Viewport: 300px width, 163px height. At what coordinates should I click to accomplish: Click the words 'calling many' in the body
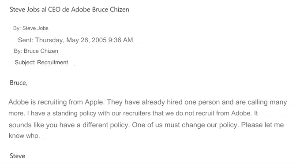(267, 102)
